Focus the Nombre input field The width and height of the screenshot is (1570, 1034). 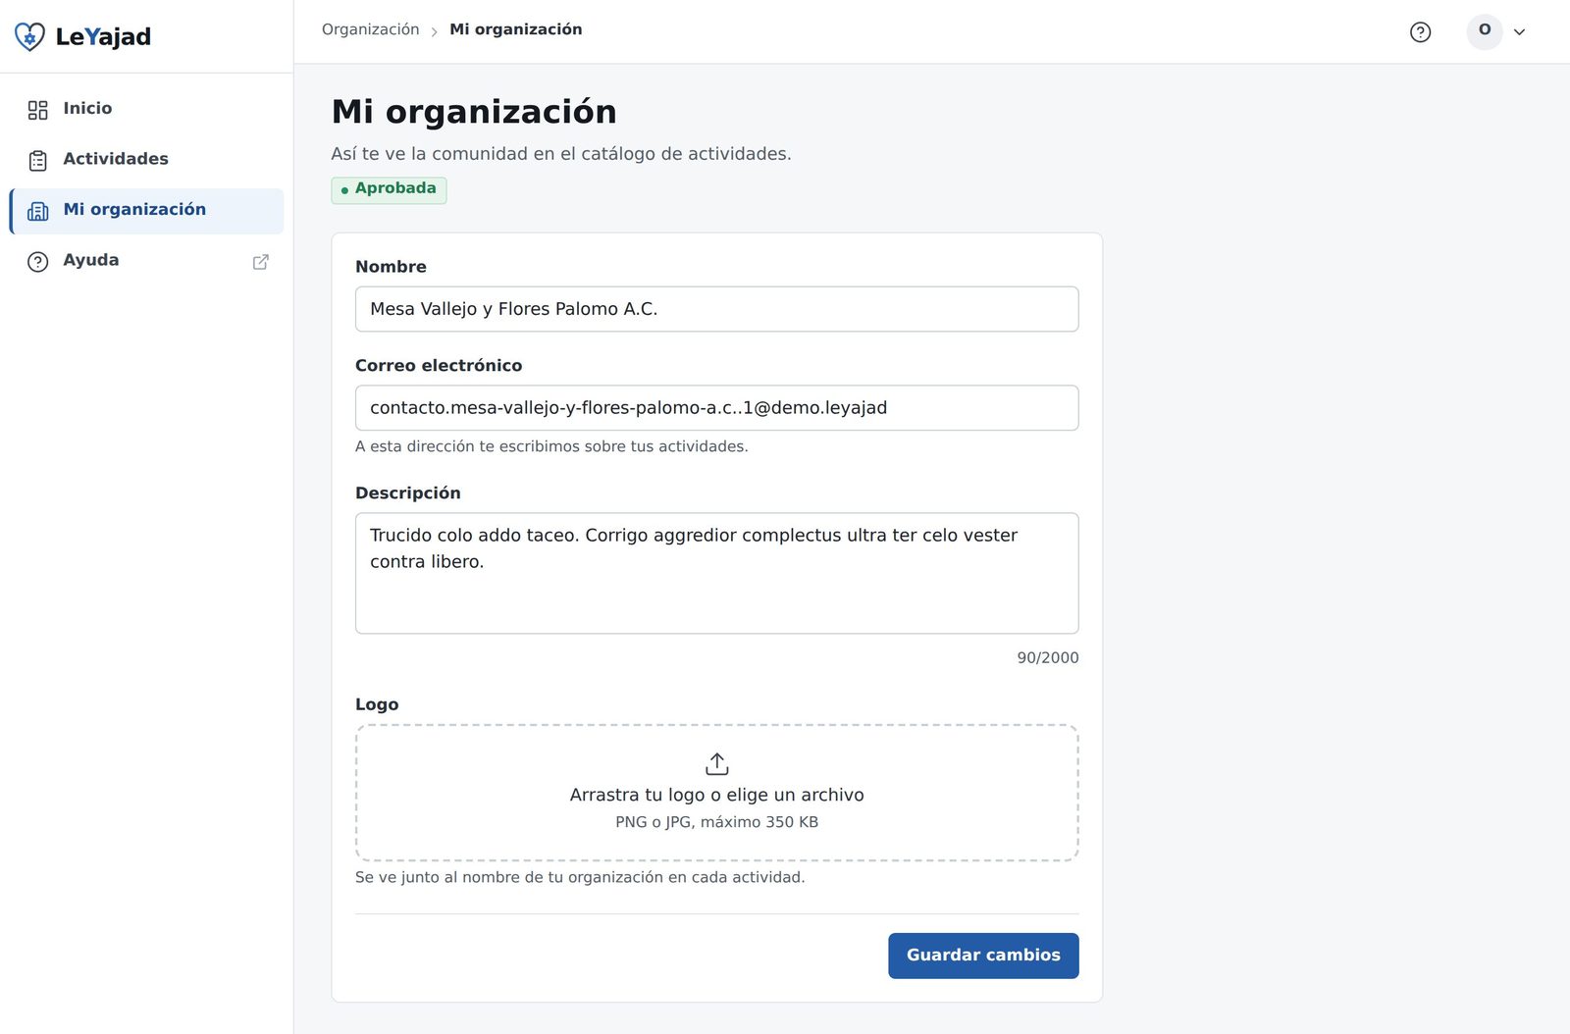[717, 309]
